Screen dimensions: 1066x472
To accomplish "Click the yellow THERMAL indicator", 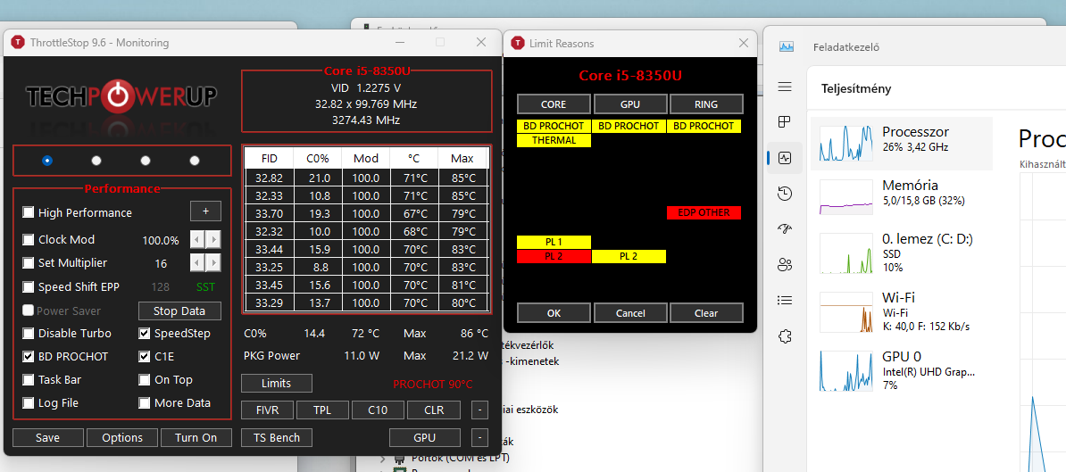I will [554, 141].
